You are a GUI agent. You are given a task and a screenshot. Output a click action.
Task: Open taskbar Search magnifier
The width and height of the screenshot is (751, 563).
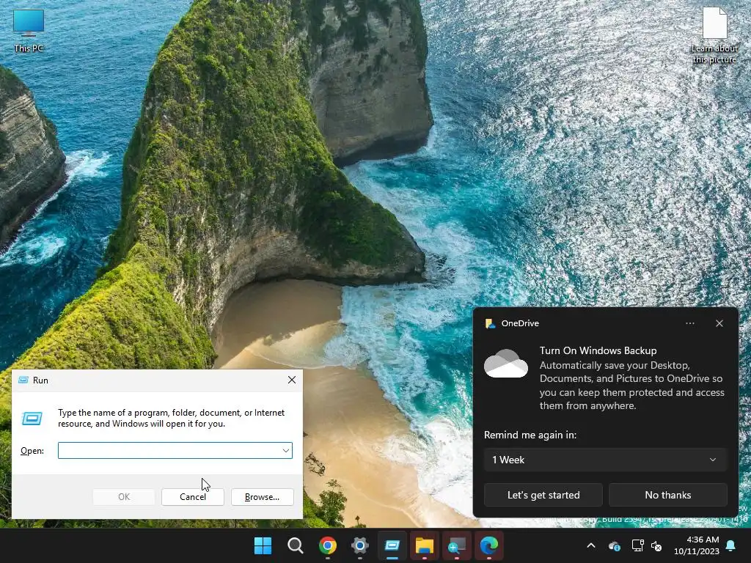click(295, 545)
